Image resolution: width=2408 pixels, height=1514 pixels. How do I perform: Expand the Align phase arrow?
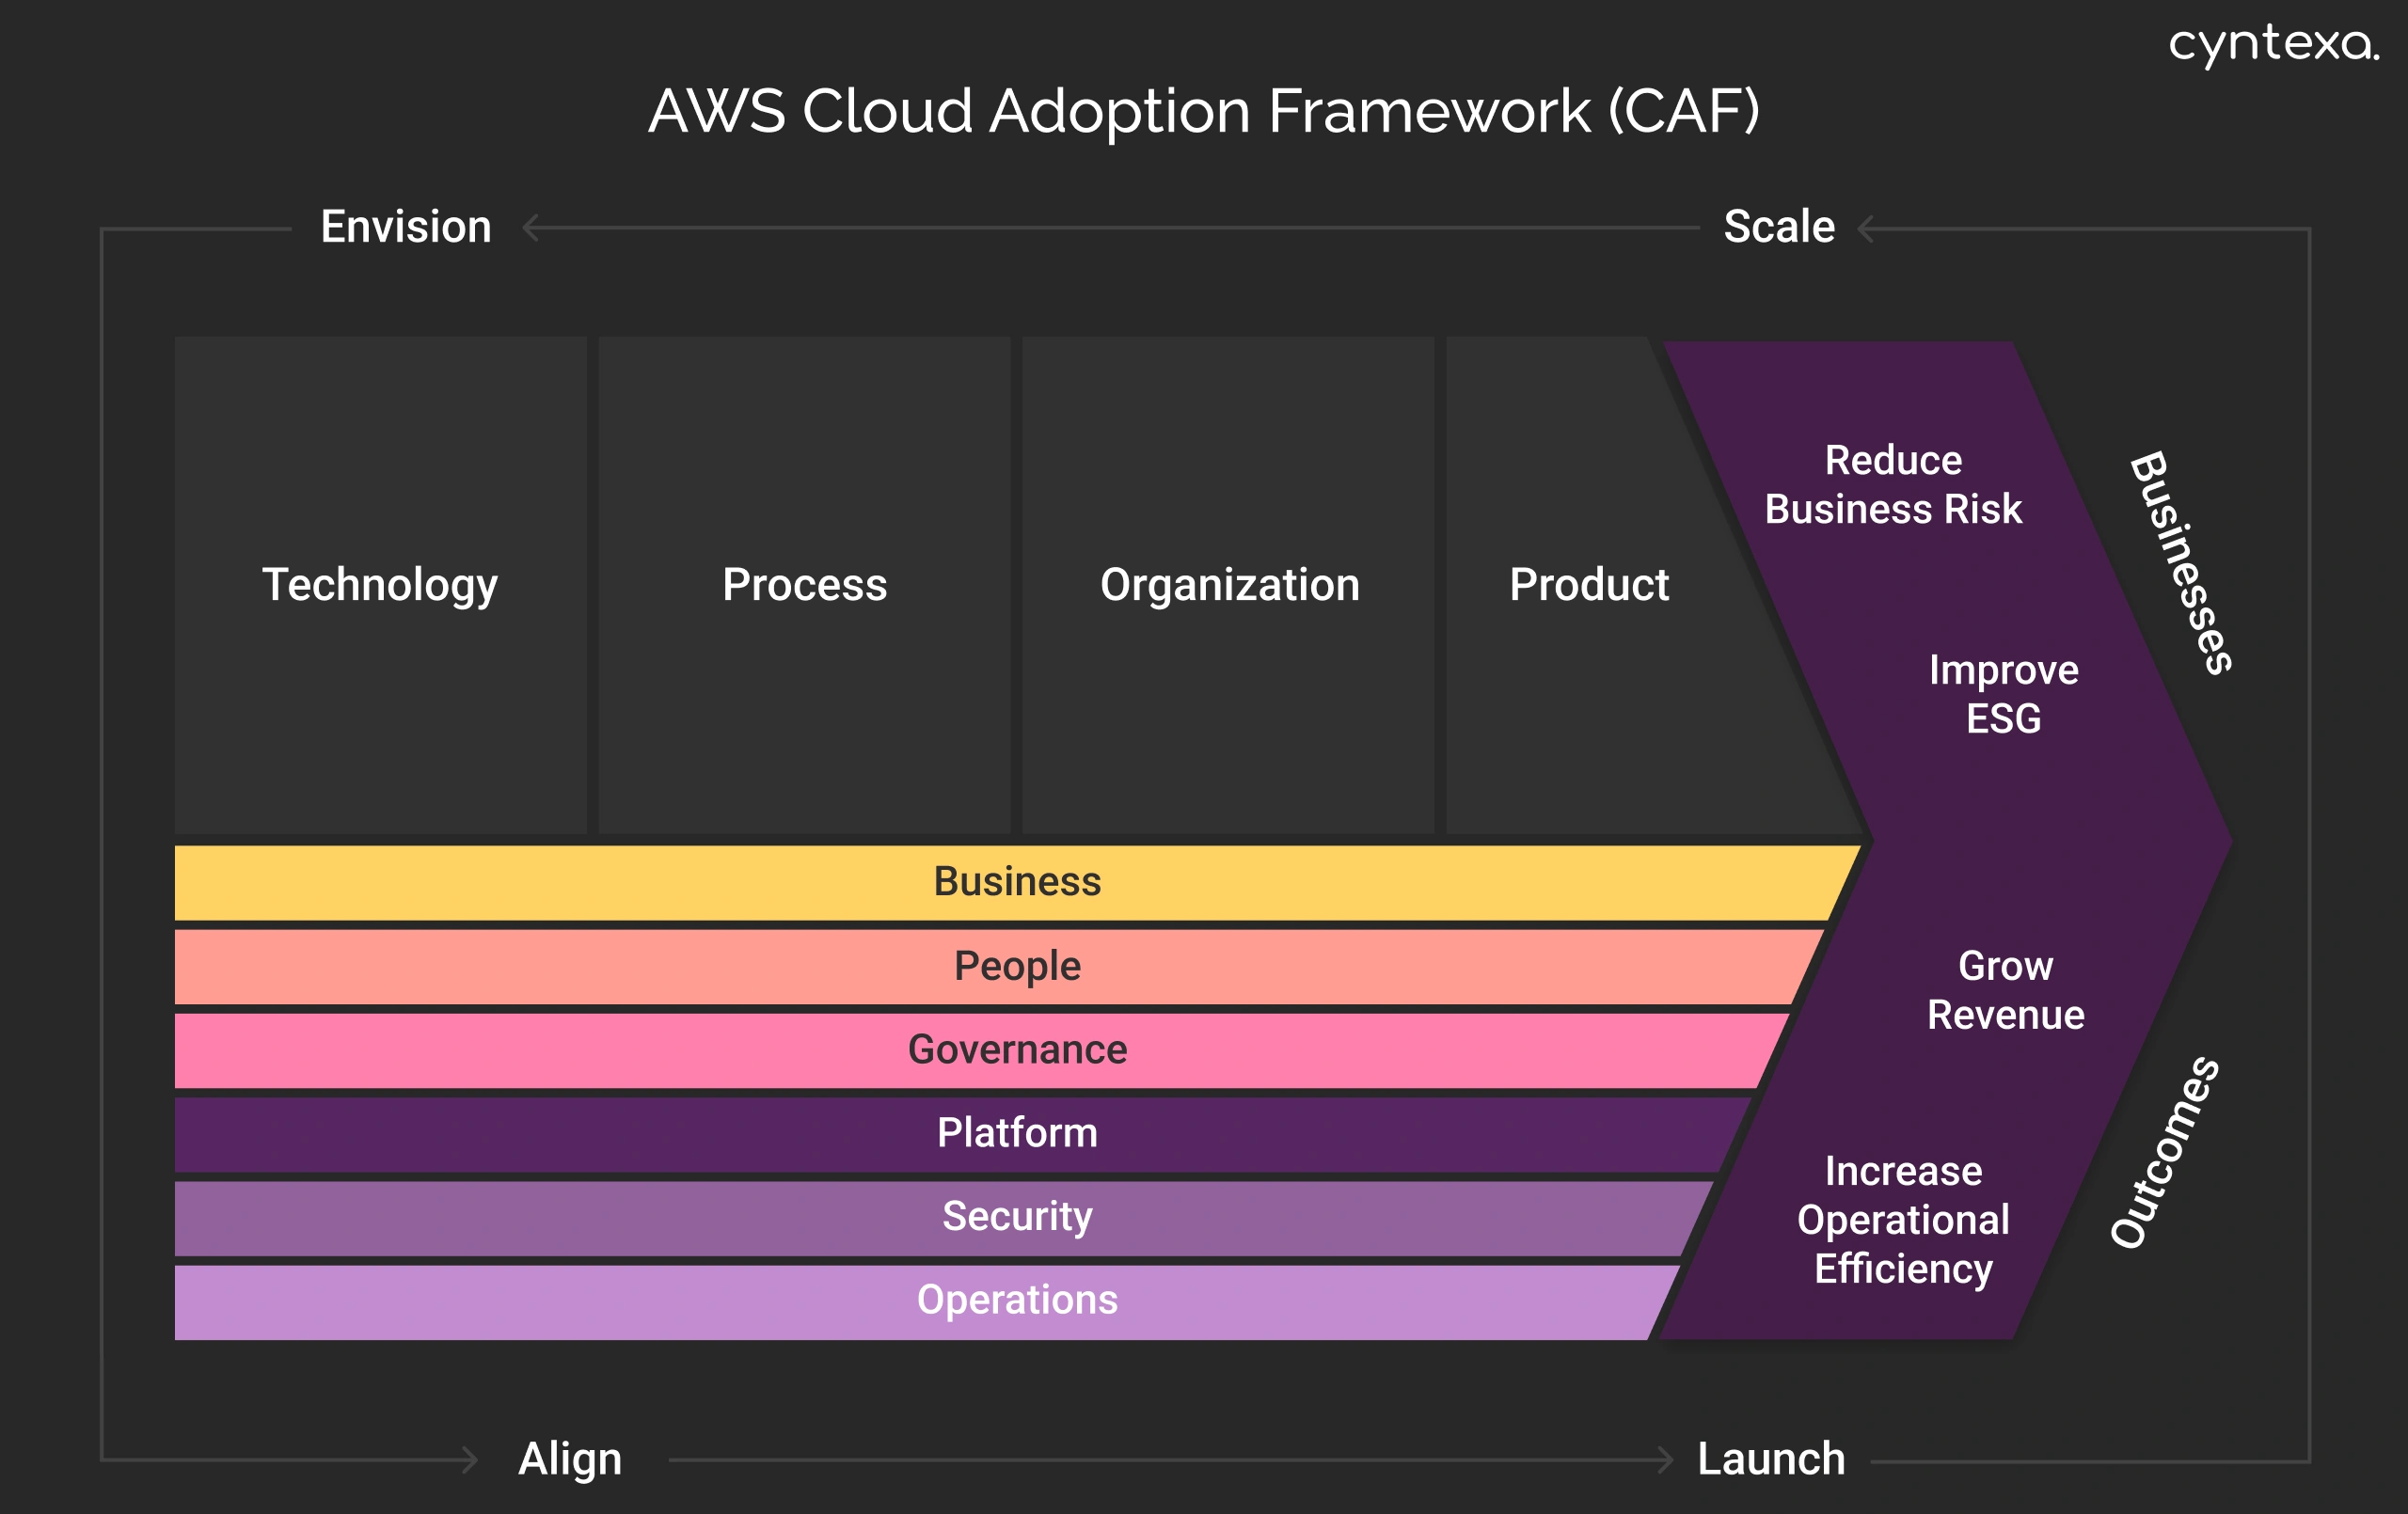(x=571, y=1460)
